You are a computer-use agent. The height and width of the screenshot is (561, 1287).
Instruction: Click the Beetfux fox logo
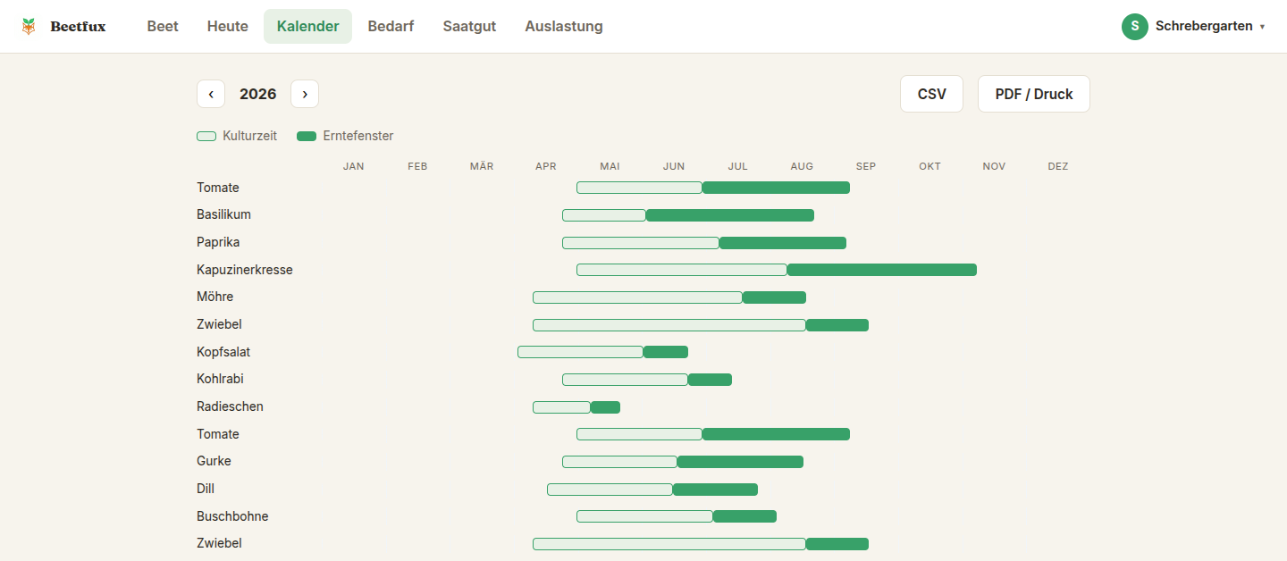[x=29, y=27]
